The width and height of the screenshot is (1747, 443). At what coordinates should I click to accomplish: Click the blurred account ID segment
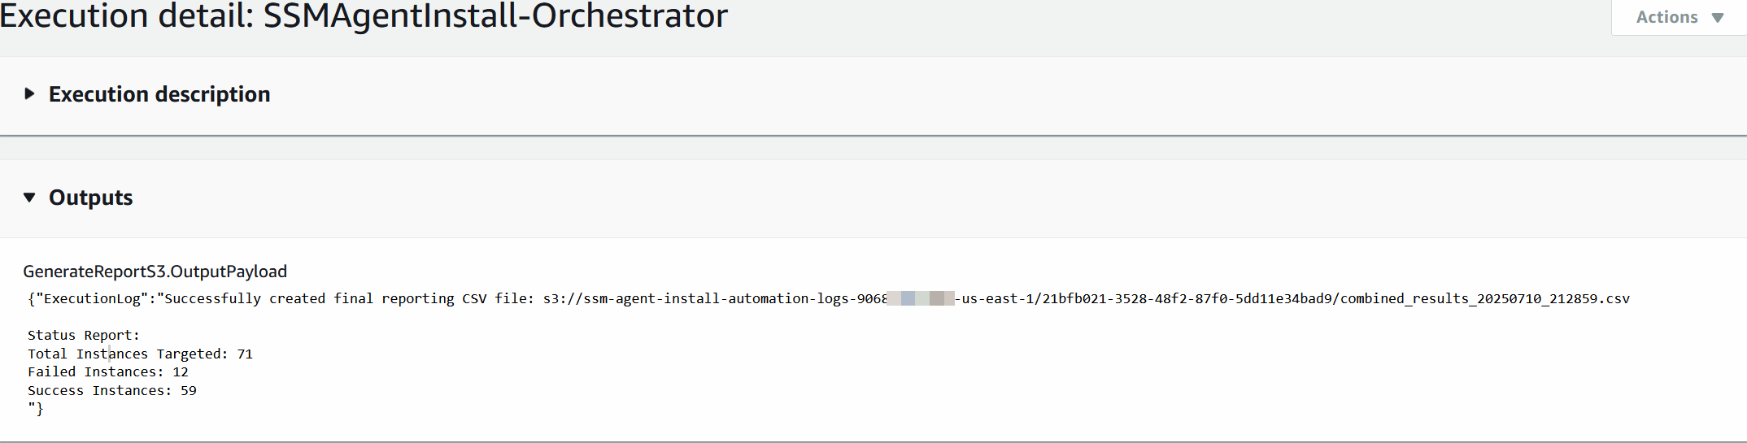921,298
